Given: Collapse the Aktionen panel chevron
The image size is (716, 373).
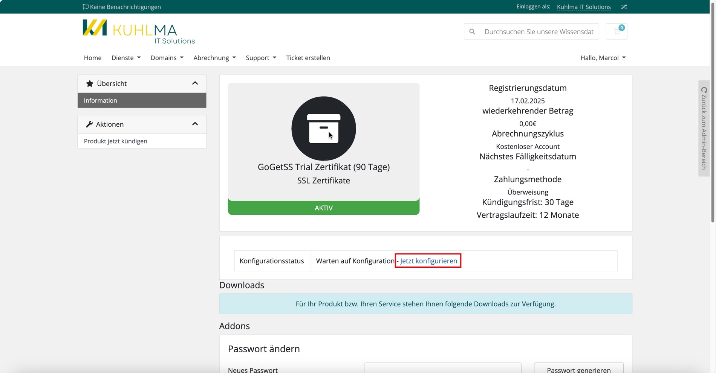Looking at the screenshot, I should pos(195,124).
